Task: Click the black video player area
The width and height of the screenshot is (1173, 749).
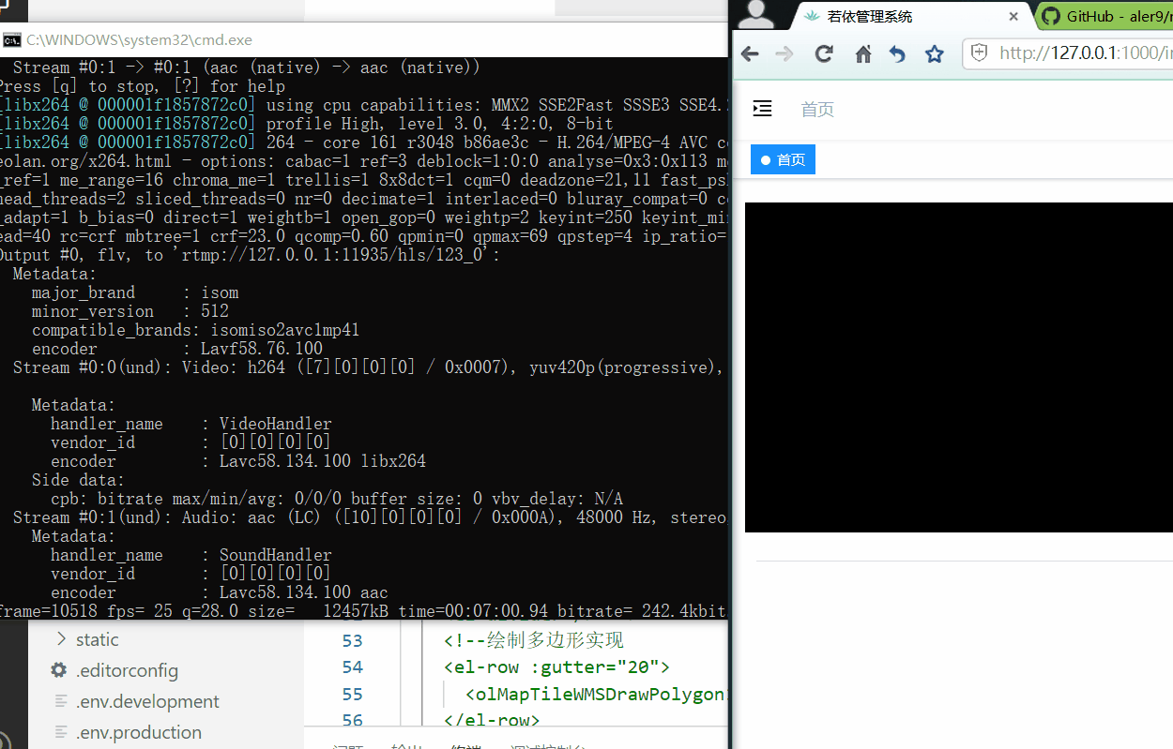Action: (x=959, y=367)
